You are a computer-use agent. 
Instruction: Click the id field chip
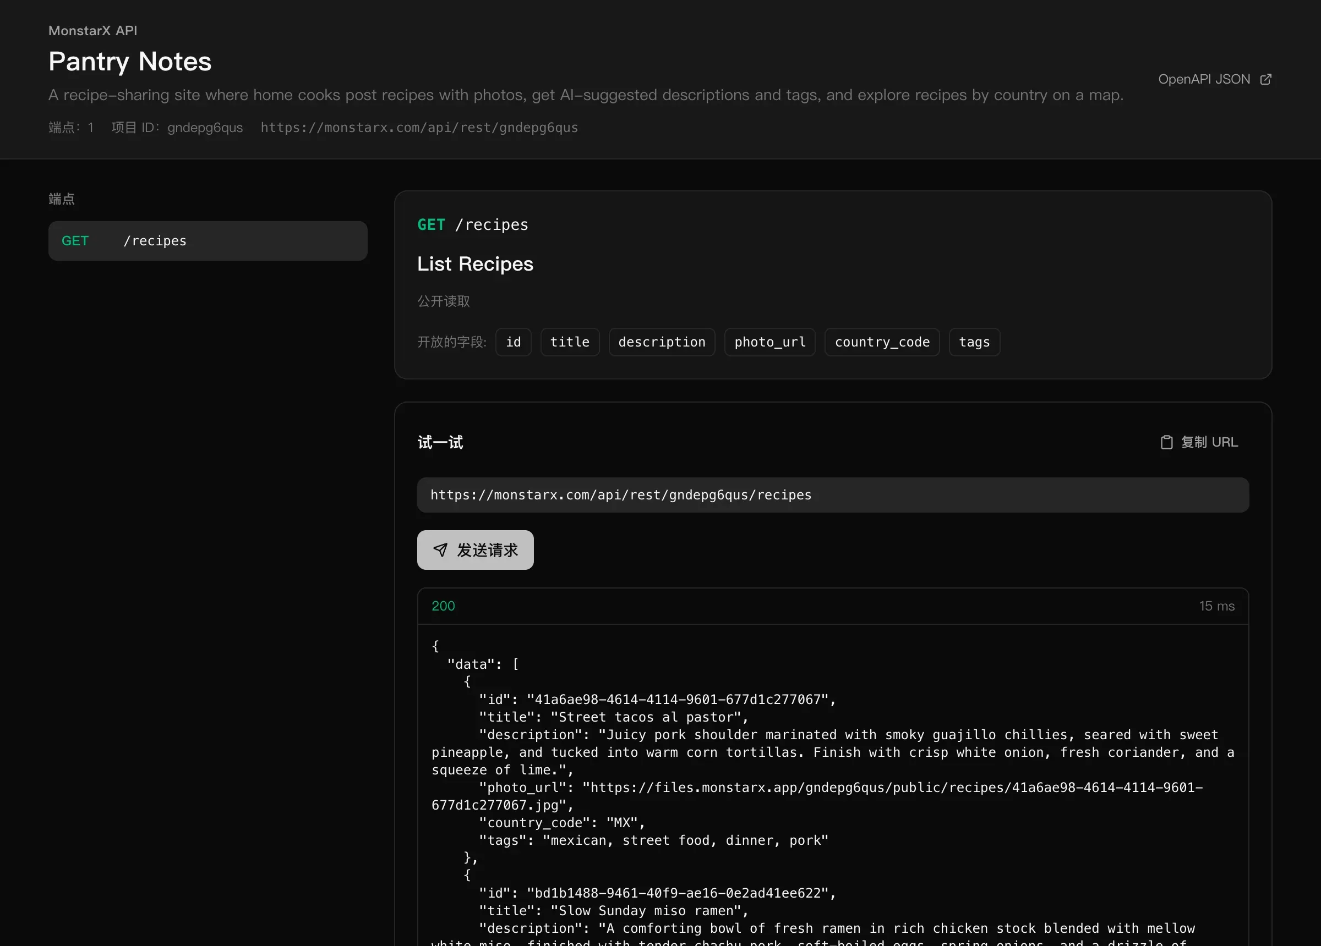513,342
